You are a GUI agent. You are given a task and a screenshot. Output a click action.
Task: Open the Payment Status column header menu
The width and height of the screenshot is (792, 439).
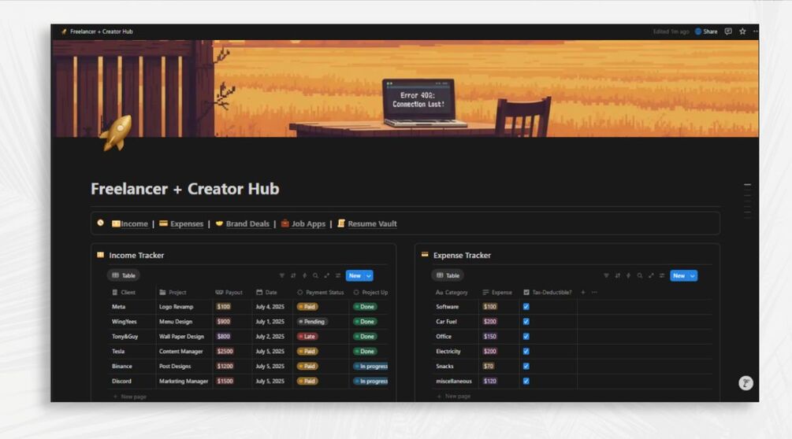point(320,293)
